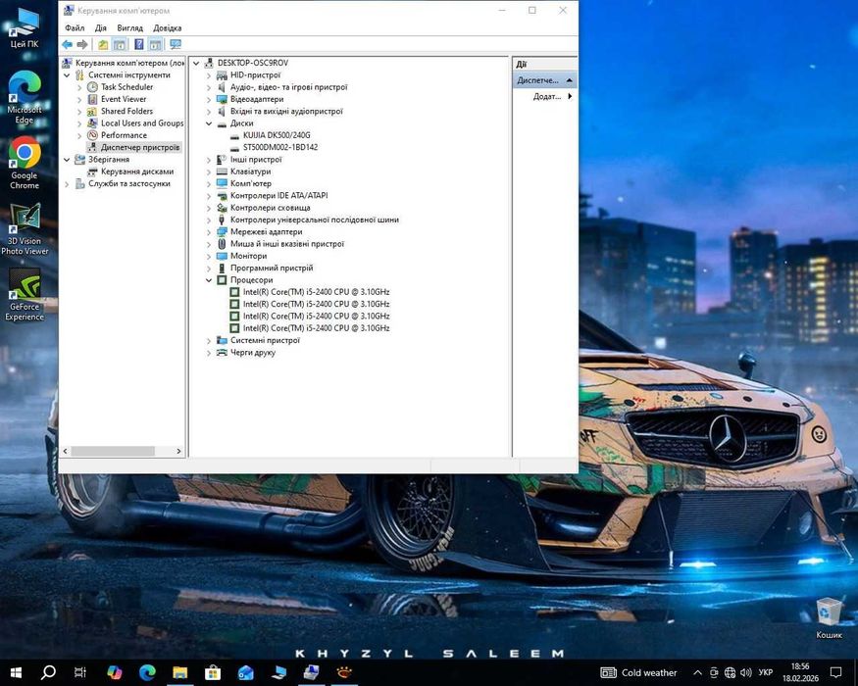This screenshot has height=686, width=858.
Task: Select the ST500DM002-1BD142 disk
Action: 280,147
